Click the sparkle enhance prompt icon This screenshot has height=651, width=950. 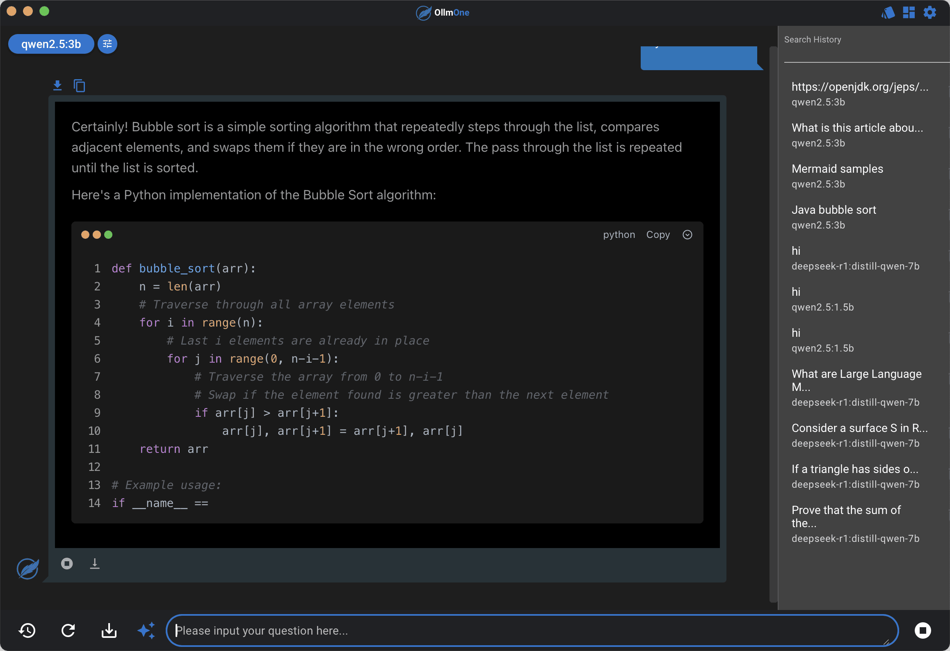146,630
